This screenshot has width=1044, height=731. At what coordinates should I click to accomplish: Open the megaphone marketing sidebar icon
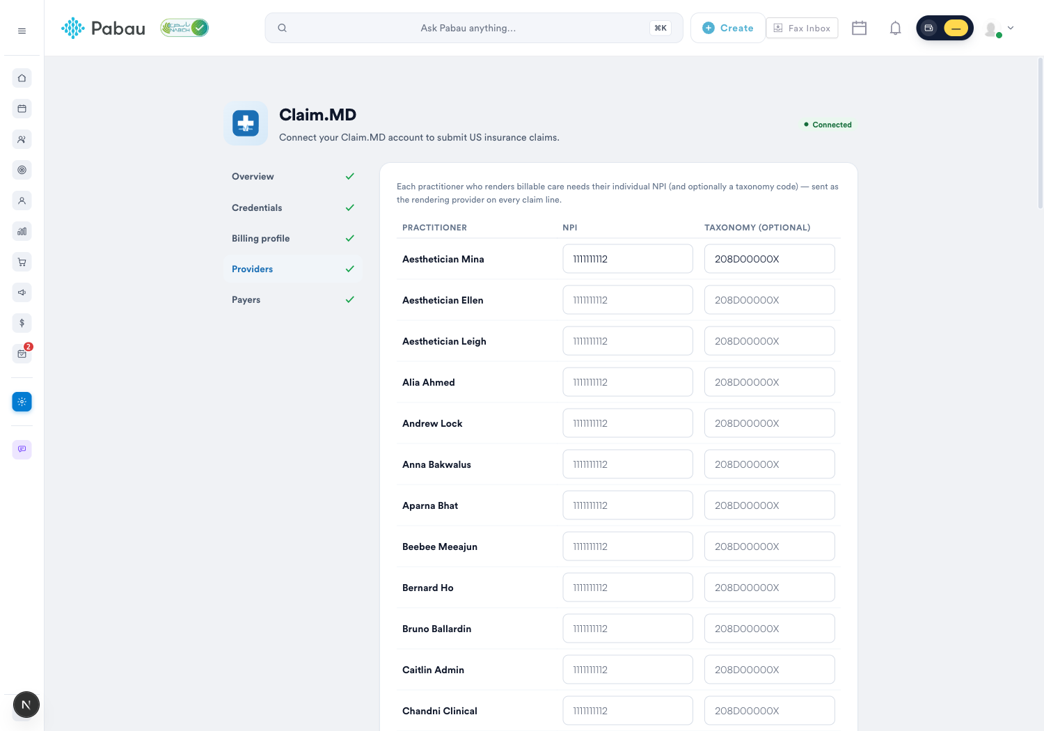tap(22, 292)
